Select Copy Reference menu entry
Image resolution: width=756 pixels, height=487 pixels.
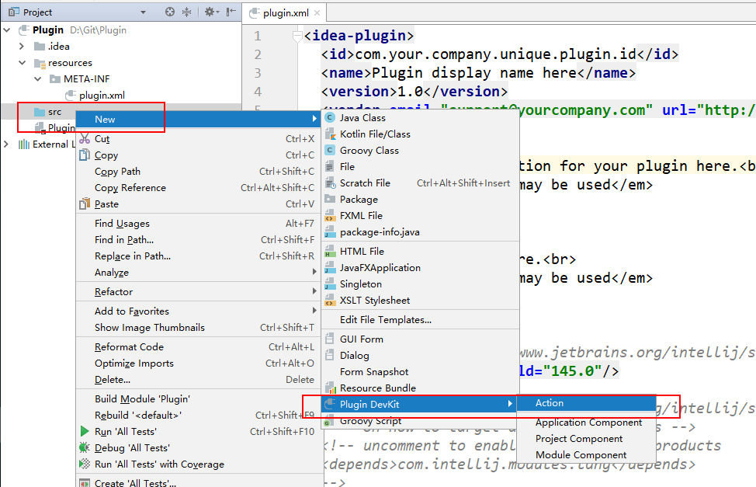(198, 188)
